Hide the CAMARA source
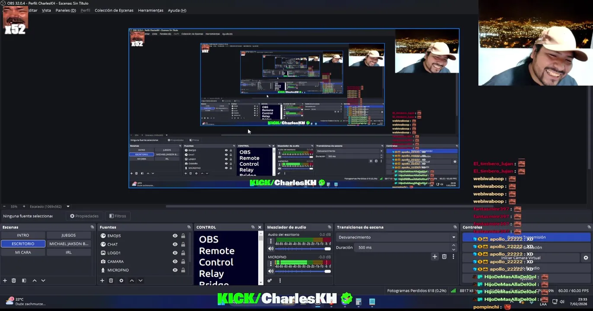This screenshot has height=311, width=593. tap(175, 261)
